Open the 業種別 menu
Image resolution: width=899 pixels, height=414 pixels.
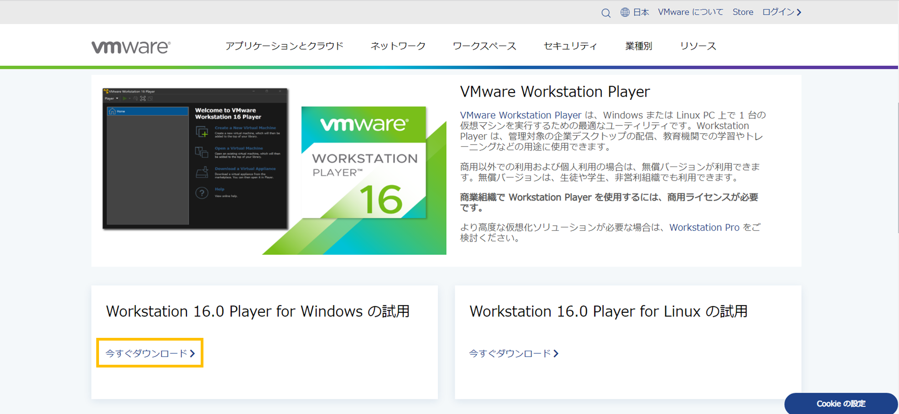pos(639,46)
